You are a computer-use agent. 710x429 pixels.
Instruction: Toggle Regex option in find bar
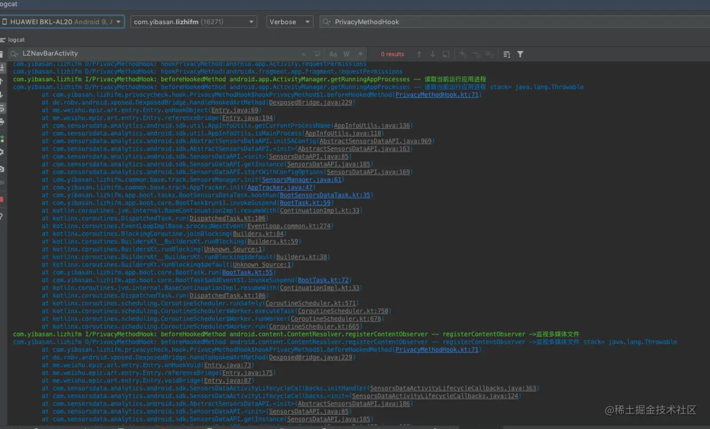coord(360,54)
